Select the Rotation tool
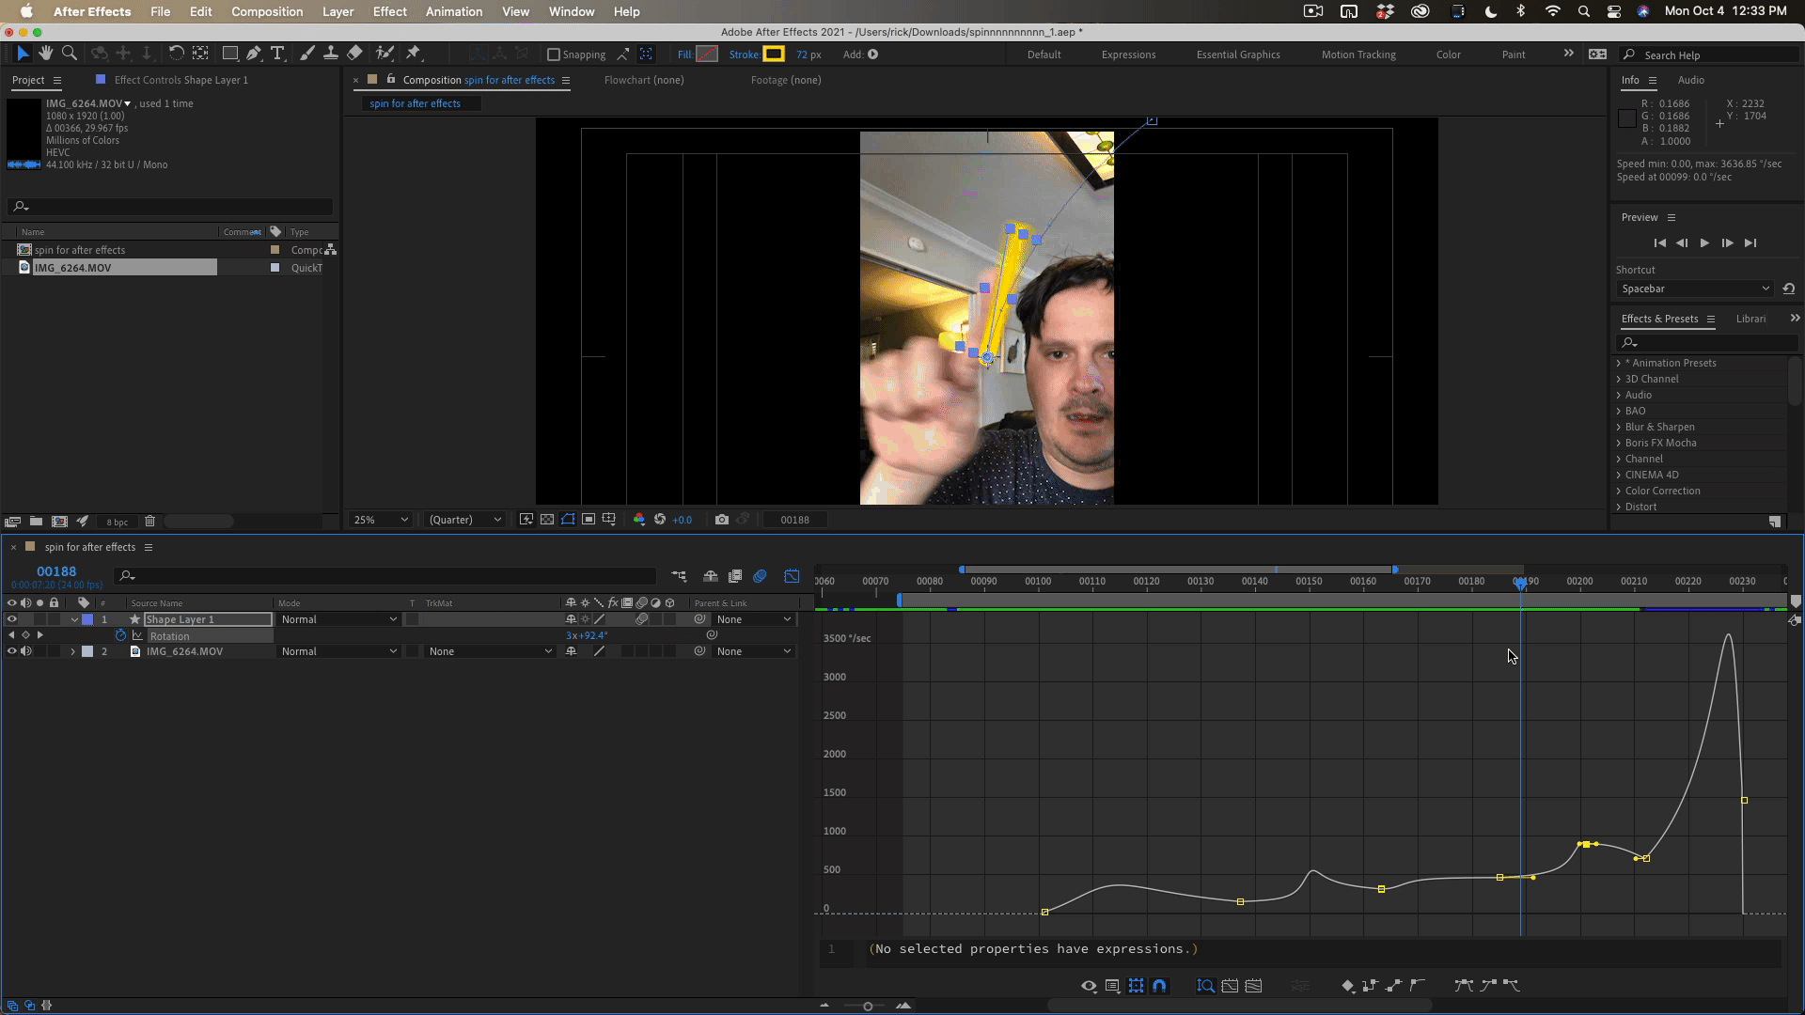This screenshot has height=1015, width=1805. point(176,54)
